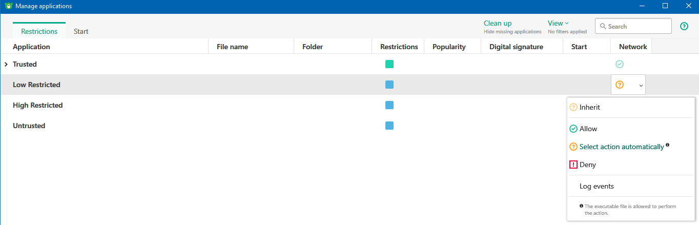This screenshot has height=225, width=699.
Task: Click the Kaspersky shield icon in title bar
Action: tap(8, 6)
